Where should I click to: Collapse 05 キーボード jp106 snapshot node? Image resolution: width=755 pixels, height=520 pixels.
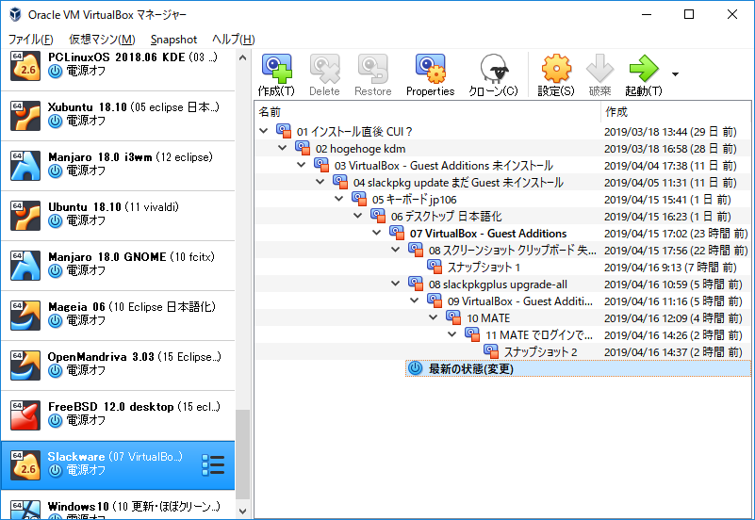pos(338,199)
